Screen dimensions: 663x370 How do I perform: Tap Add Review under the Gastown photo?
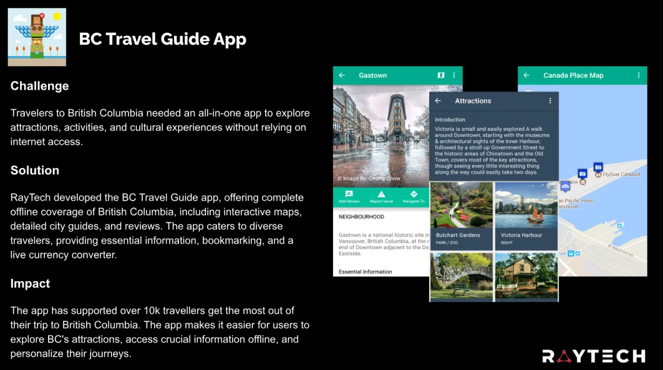[x=349, y=197]
